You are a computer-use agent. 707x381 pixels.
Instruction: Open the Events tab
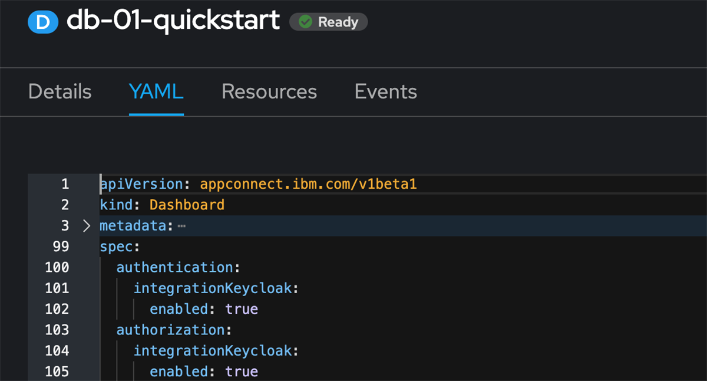pyautogui.click(x=386, y=91)
